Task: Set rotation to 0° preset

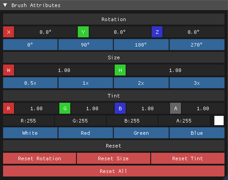Action: (30, 45)
